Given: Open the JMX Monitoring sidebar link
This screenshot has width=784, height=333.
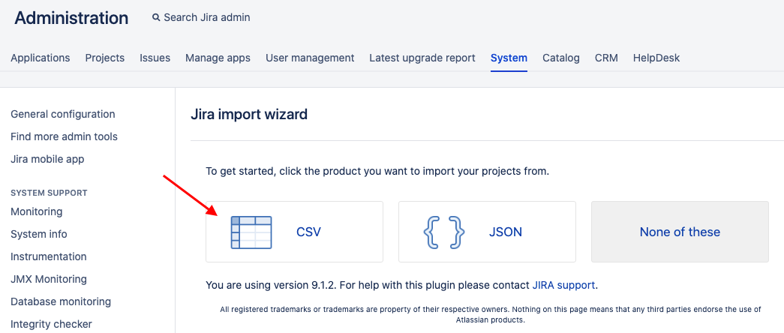Looking at the screenshot, I should pos(49,279).
